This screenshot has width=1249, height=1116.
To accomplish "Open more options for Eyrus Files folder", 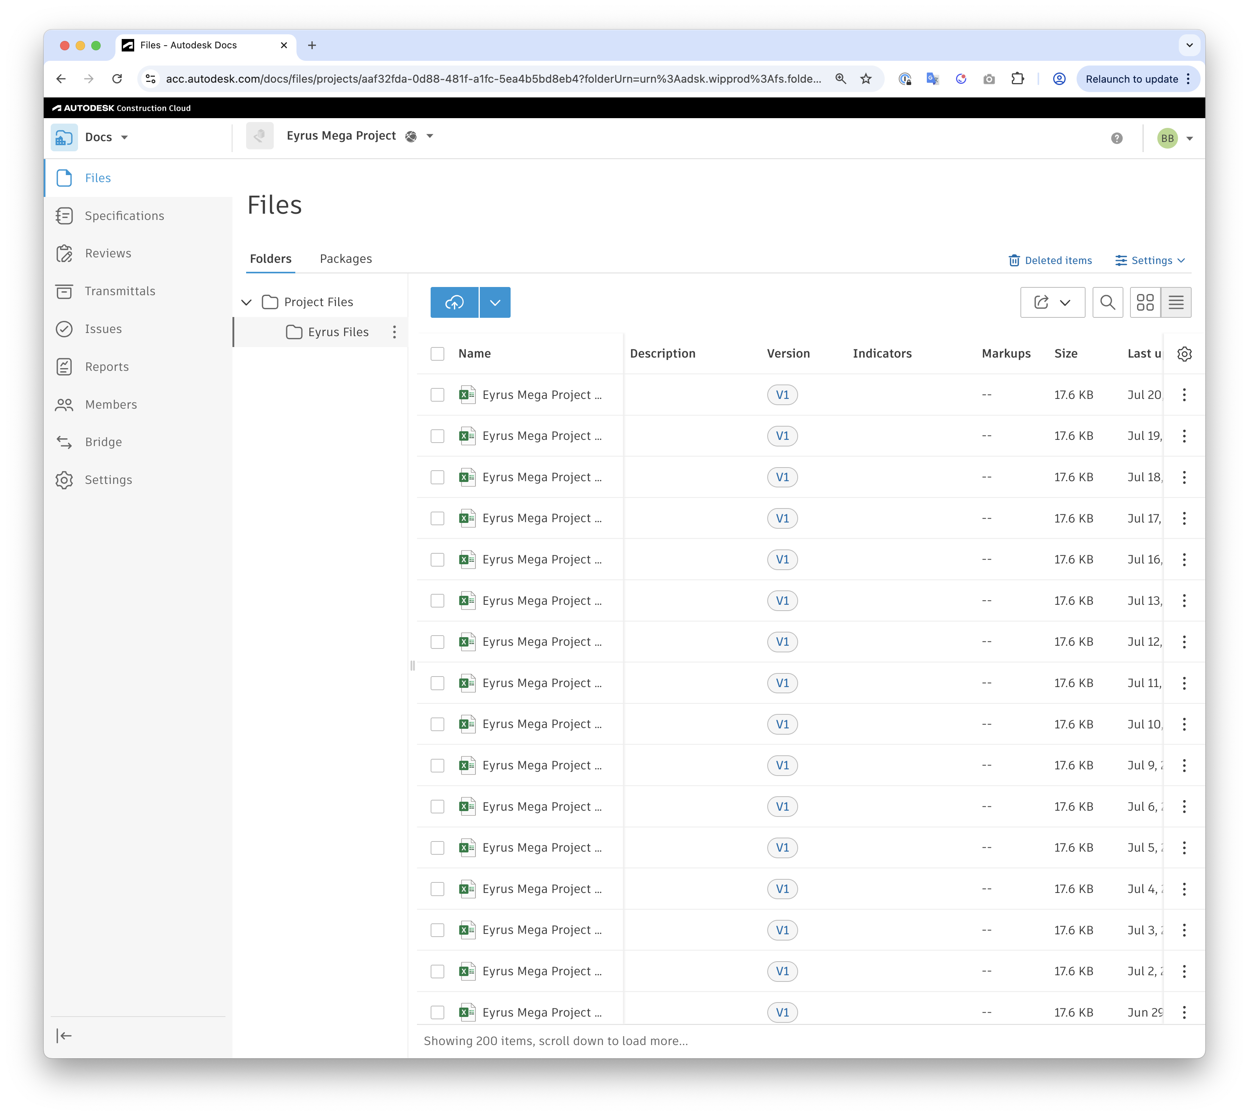I will pyautogui.click(x=394, y=332).
